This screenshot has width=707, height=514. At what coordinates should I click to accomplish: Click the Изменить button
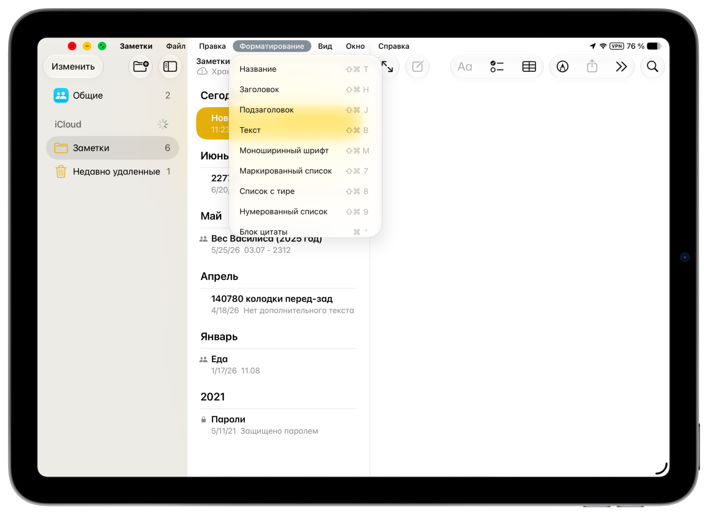(x=73, y=66)
